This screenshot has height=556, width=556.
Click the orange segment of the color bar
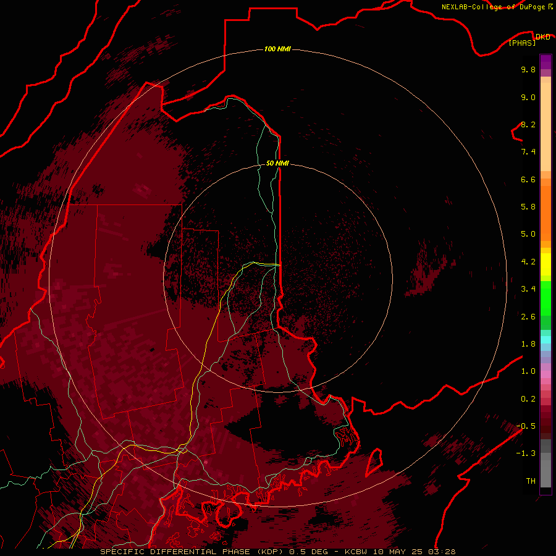tap(545, 213)
